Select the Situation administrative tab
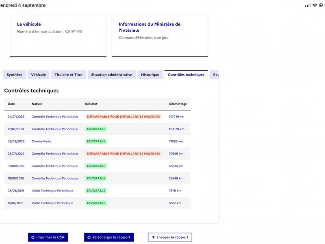Image resolution: width=325 pixels, height=244 pixels. click(x=112, y=75)
